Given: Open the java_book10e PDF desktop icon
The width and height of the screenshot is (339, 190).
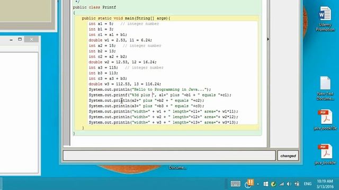Looking at the screenshot, I should click(325, 120).
